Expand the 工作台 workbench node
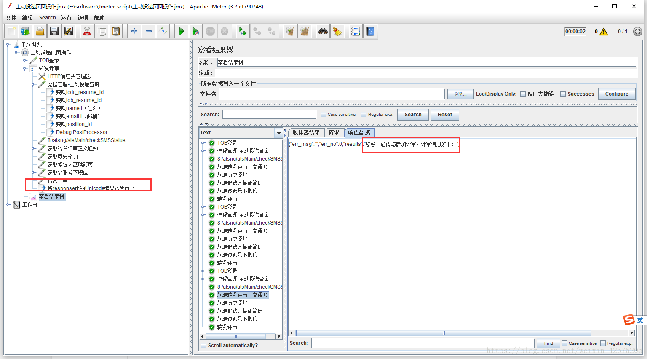This screenshot has width=647, height=359. 8,204
